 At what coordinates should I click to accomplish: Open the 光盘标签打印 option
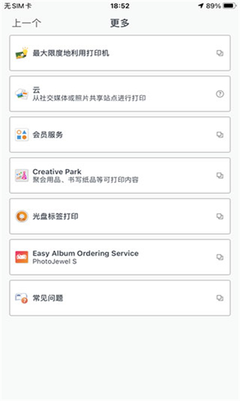coord(120,217)
